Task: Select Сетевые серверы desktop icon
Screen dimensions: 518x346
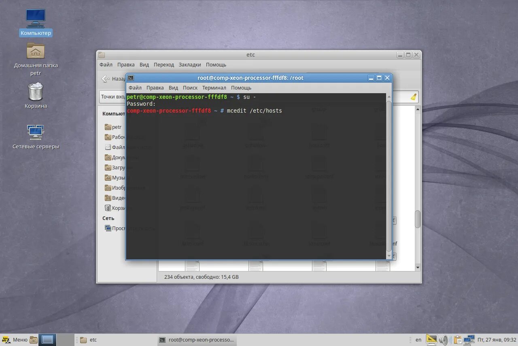Action: (x=36, y=137)
